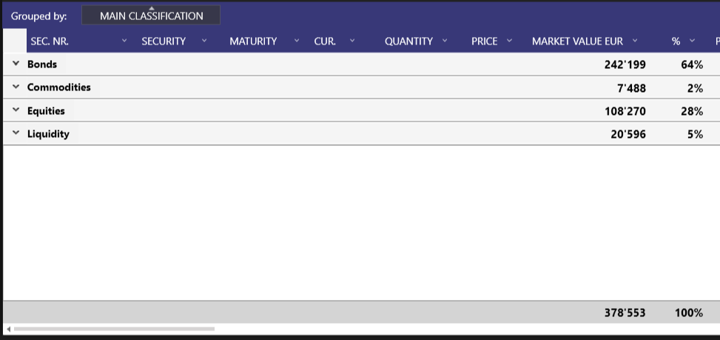Sort by QUANTITY column header

pos(408,41)
